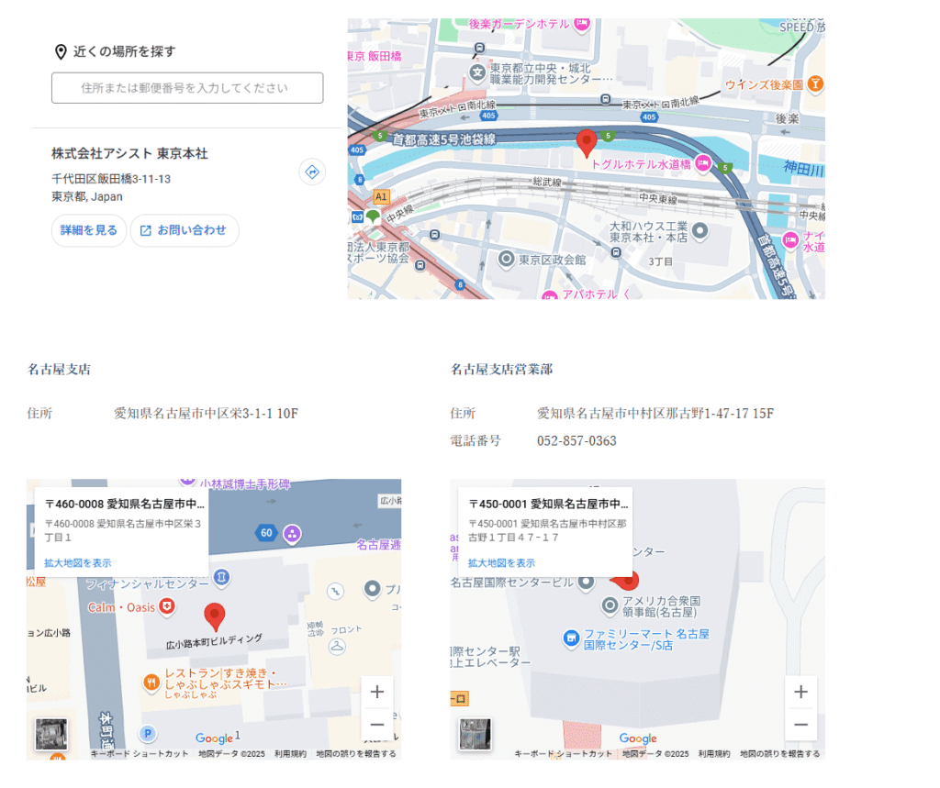Click the route 60 purple transit marker

pos(292,533)
